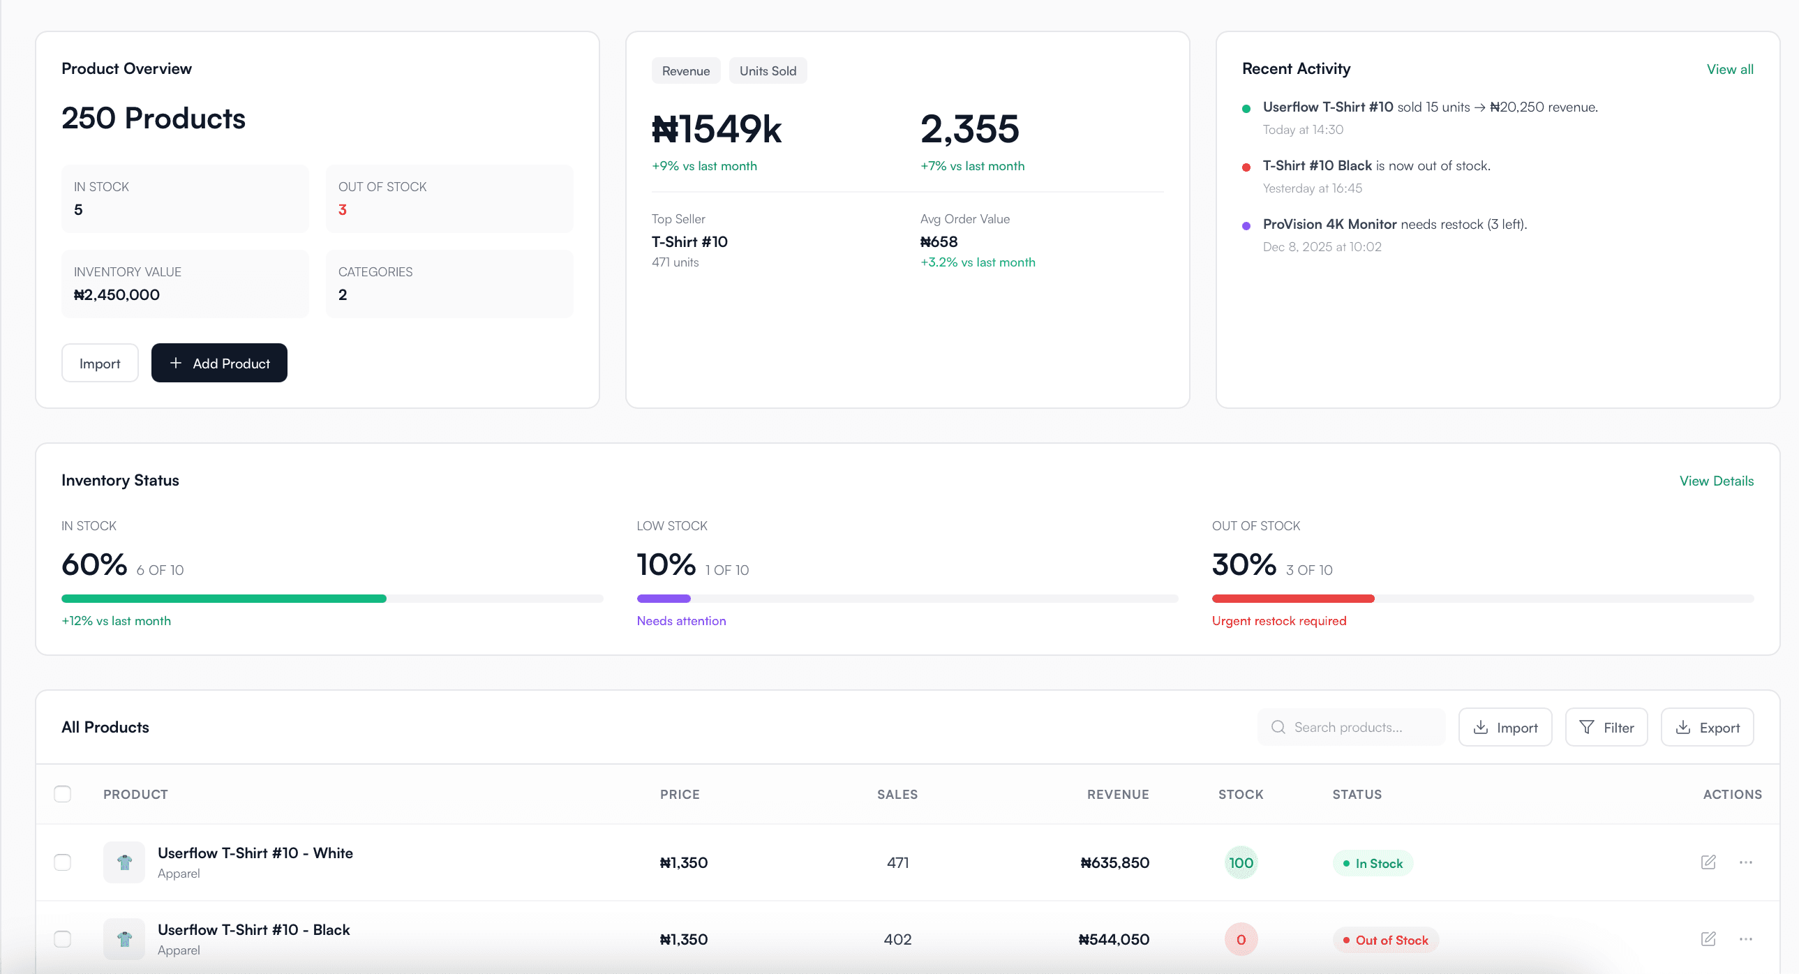Click the T-Shirt thumbnail icon for the Black variant
1799x974 pixels.
click(x=124, y=938)
